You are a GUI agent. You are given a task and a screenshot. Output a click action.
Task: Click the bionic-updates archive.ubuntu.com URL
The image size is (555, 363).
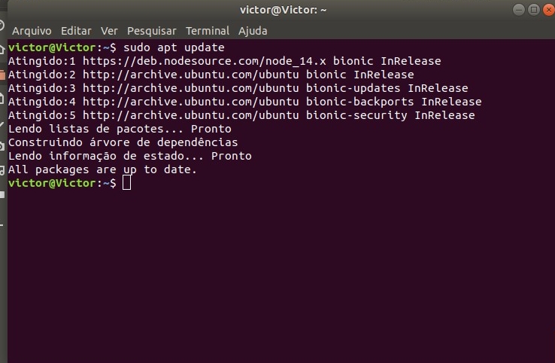pyautogui.click(x=191, y=88)
